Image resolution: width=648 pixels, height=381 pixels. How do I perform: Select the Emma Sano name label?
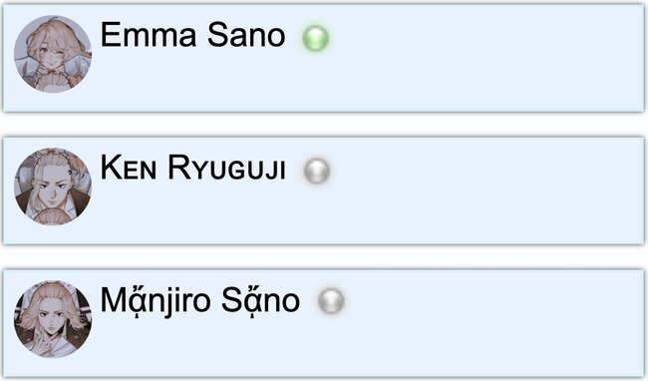coord(192,35)
